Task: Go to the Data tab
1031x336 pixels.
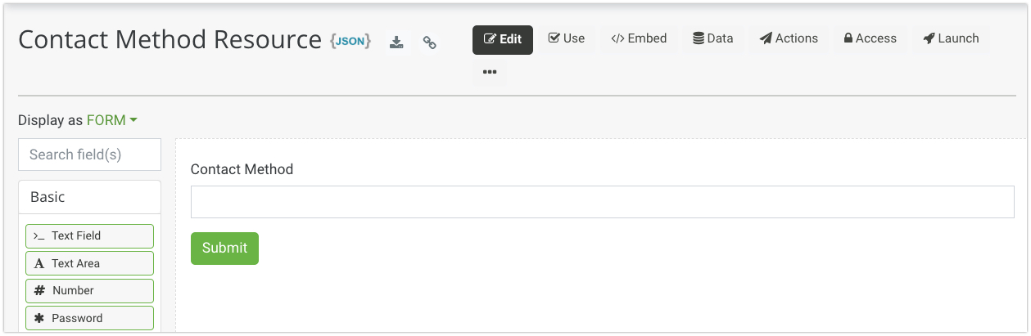Action: [712, 38]
